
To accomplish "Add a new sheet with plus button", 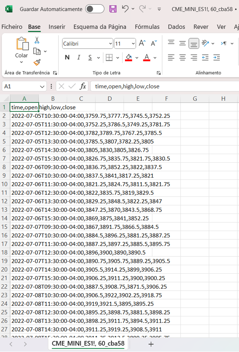I will [151, 344].
